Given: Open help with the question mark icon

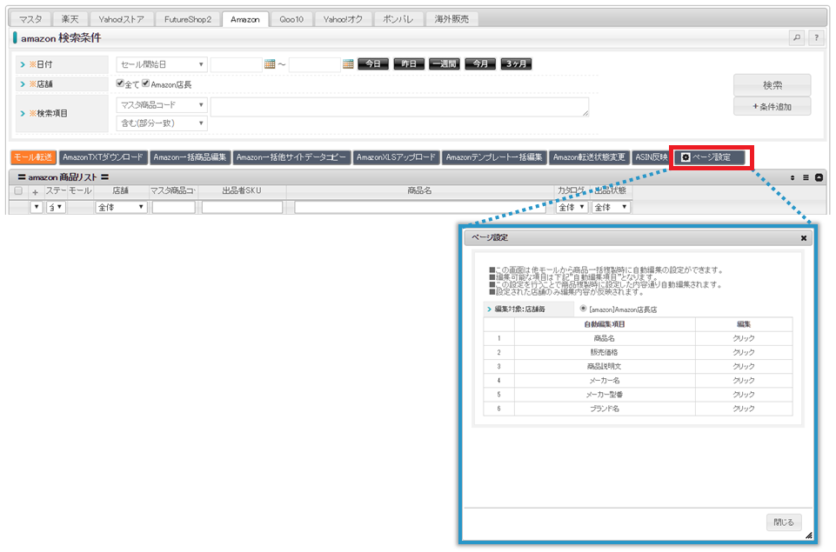Looking at the screenshot, I should pyautogui.click(x=816, y=38).
